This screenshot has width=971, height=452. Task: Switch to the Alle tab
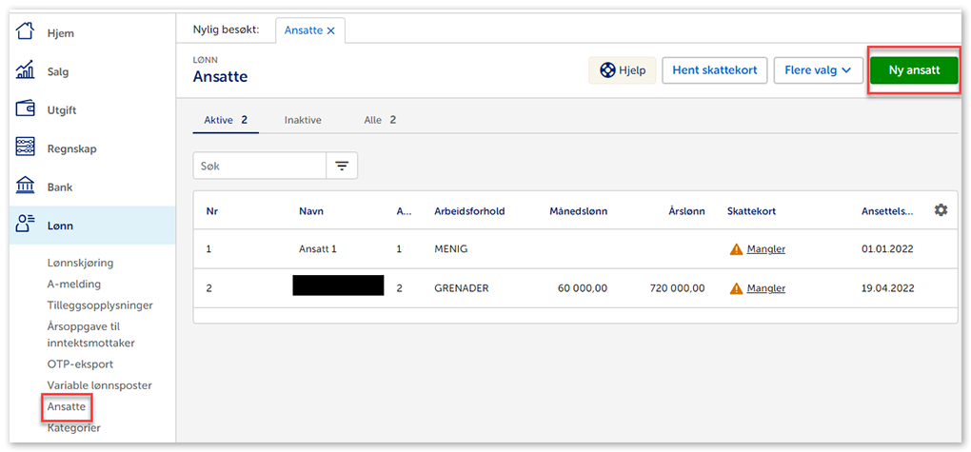coord(380,120)
